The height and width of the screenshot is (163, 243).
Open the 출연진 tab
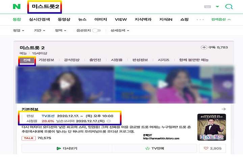tap(95, 60)
